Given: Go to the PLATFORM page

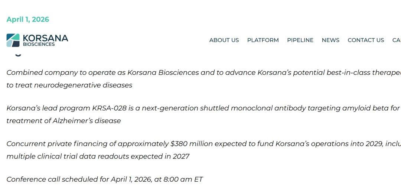Looking at the screenshot, I should (x=263, y=40).
